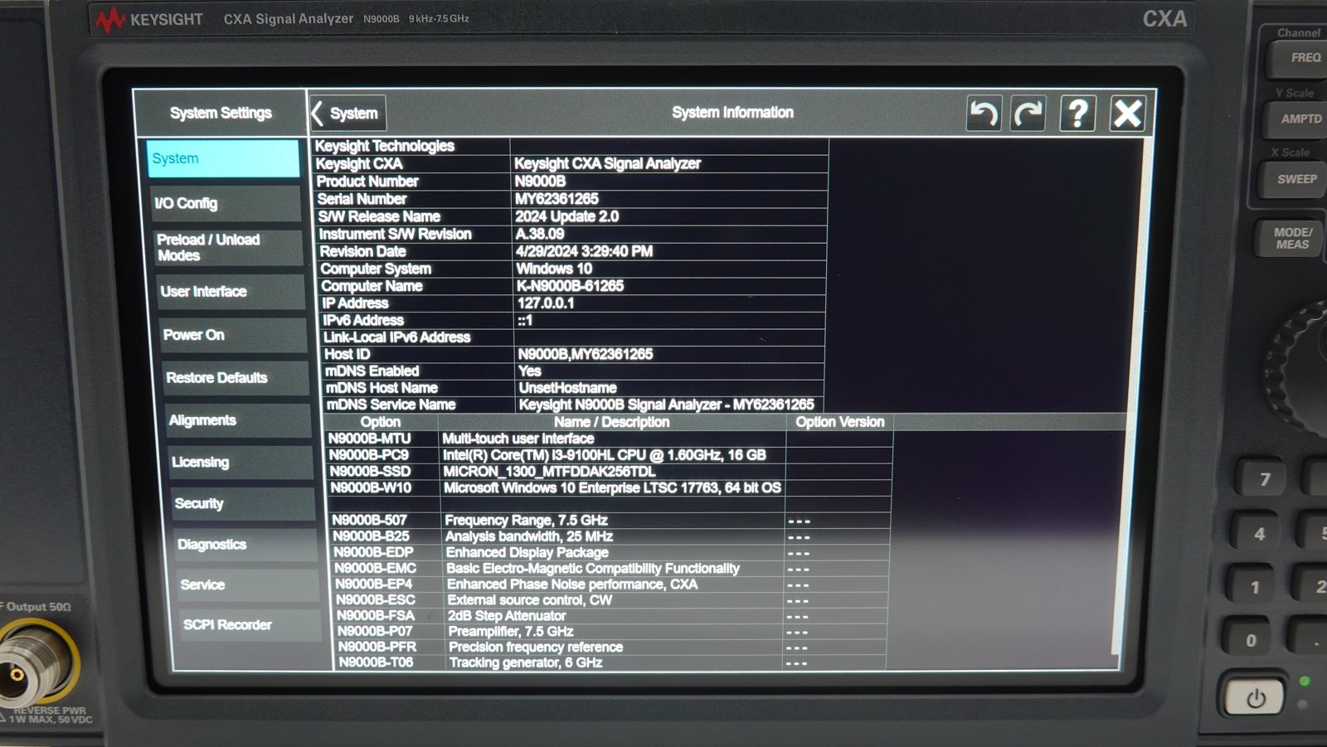The width and height of the screenshot is (1327, 747).
Task: Click the Windows 10 computer system value
Action: pos(554,269)
